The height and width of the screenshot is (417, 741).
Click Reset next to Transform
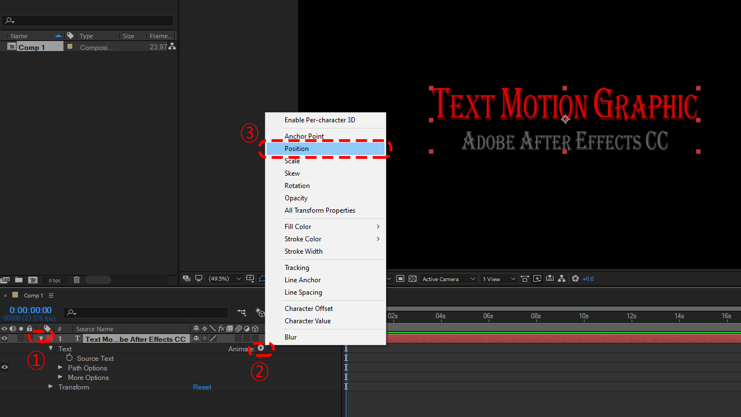click(202, 387)
